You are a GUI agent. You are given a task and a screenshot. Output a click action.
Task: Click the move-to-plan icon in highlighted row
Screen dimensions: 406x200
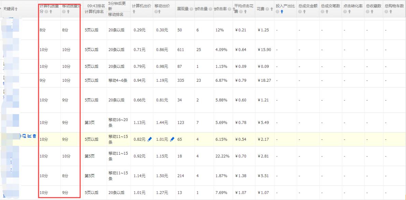coord(24,136)
